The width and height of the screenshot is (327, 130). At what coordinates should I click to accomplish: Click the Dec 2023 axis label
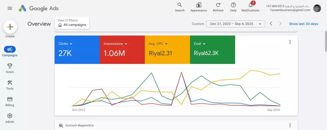pos(78,110)
